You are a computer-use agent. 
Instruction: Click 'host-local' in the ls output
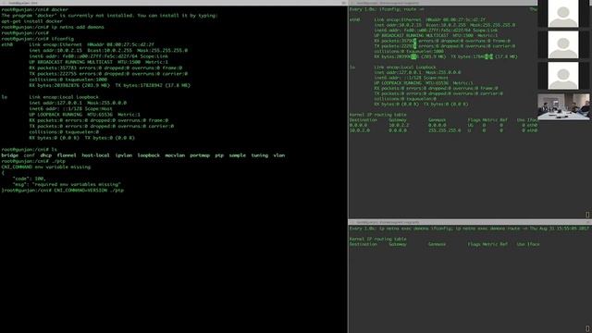[95, 155]
